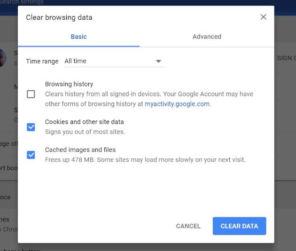Click the Browsing history label text
This screenshot has height=251, width=296.
coord(69,84)
